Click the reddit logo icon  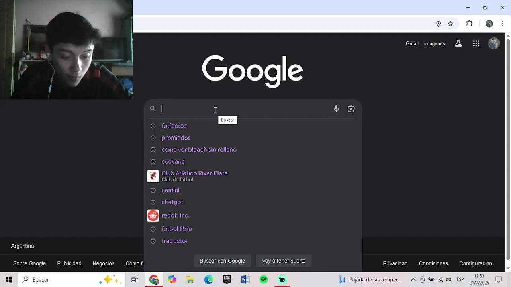153,216
